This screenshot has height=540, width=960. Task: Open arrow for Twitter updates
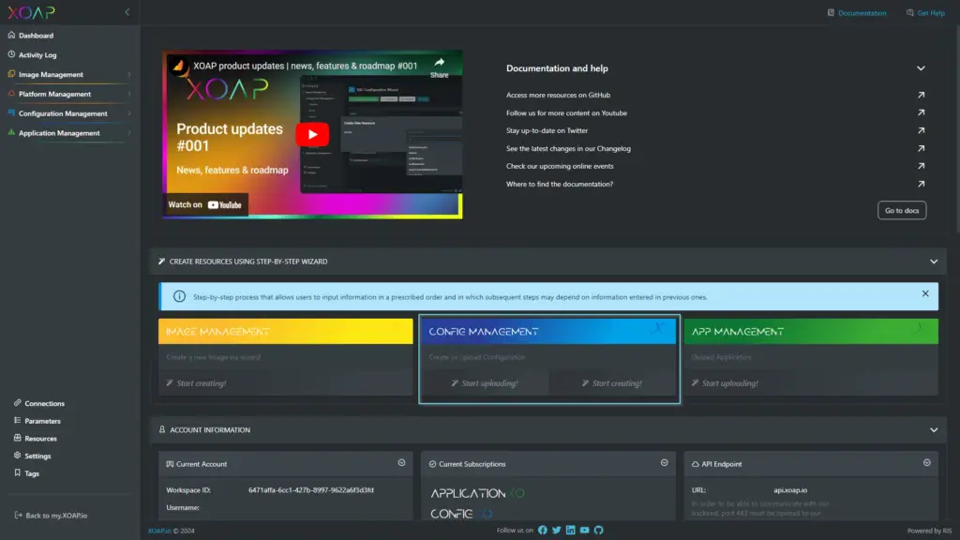[921, 130]
